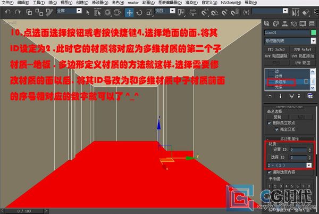Viewport: 319px width, 214px height.
Task: Toggle Show End Result icon below stack
Action: click(x=280, y=96)
